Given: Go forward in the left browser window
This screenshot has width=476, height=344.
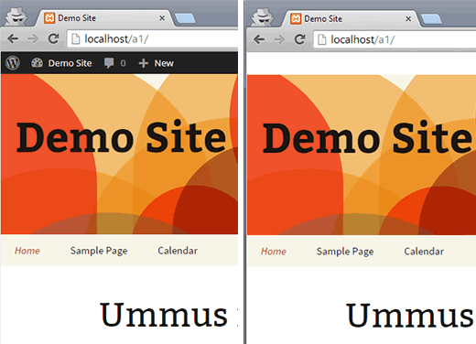Looking at the screenshot, I should 33,38.
